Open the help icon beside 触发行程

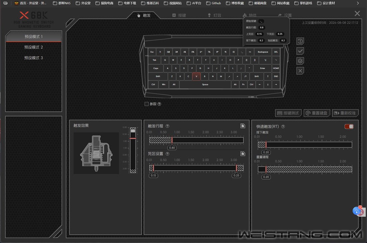pos(167,126)
